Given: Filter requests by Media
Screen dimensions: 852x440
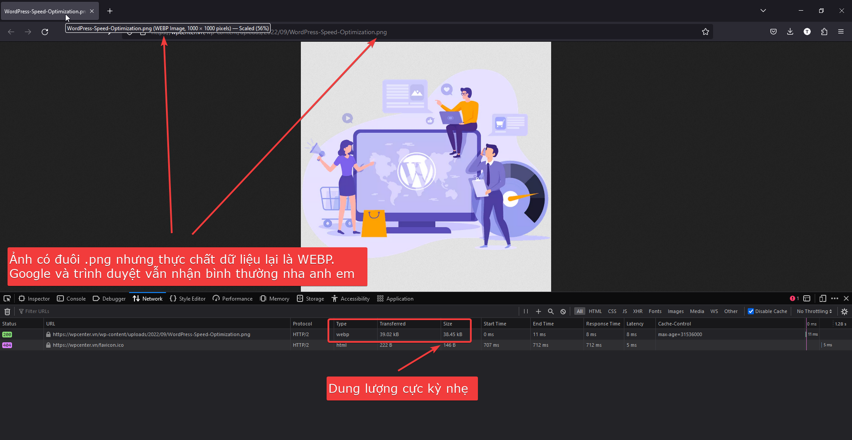Looking at the screenshot, I should pyautogui.click(x=697, y=312).
